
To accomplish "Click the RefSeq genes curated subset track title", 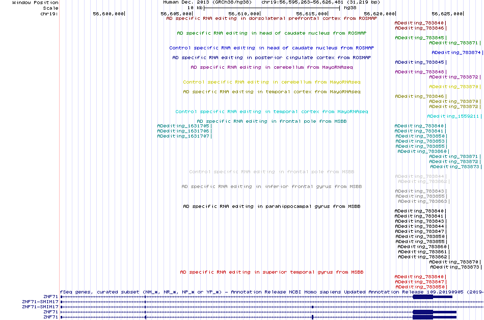I will (272, 292).
